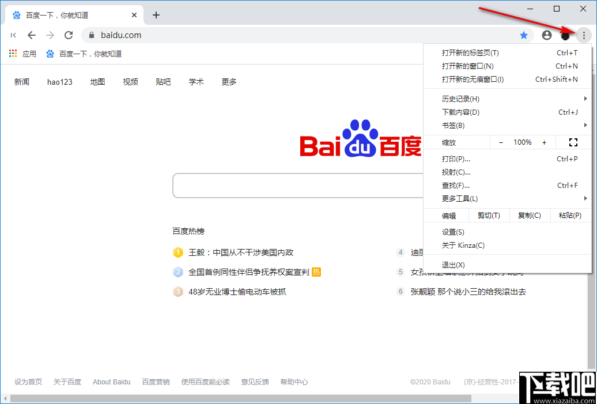The width and height of the screenshot is (597, 404).
Task: Click the fullscreen icon in zoom row
Action: (x=573, y=142)
